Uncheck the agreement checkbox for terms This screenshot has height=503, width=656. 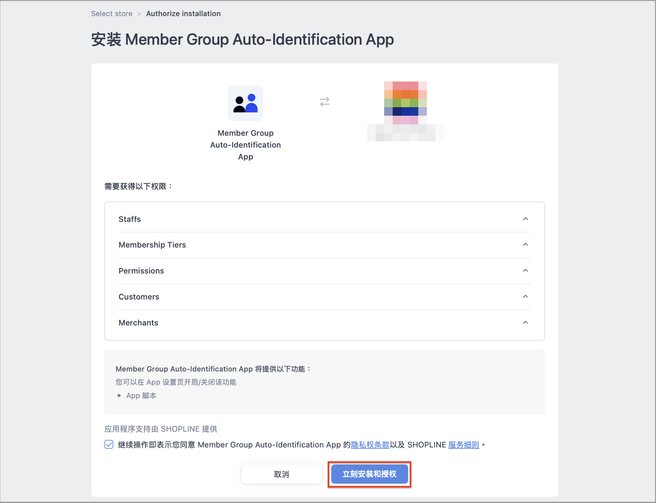(x=109, y=444)
